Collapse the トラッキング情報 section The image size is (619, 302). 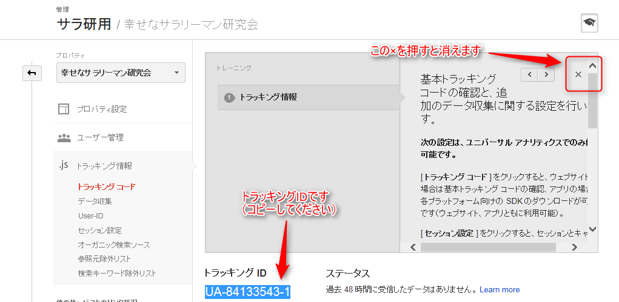coord(104,166)
